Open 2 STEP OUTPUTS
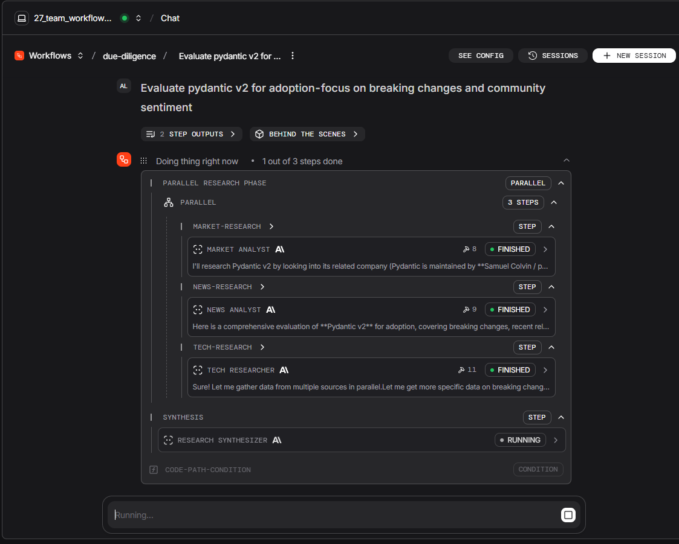Viewport: 679px width, 544px height. point(192,134)
